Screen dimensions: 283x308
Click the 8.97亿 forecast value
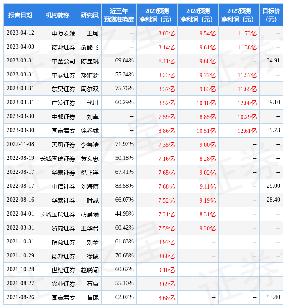(x=166, y=243)
